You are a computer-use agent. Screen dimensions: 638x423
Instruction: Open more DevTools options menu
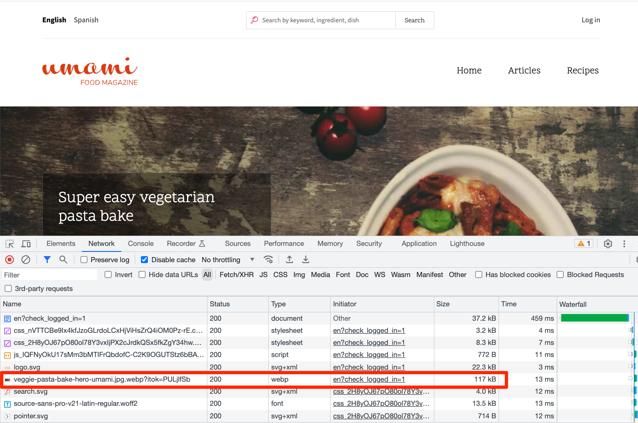[625, 243]
